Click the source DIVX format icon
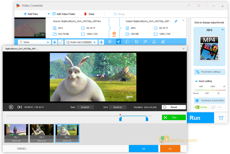This screenshot has height=154, width=230. click(55, 28)
